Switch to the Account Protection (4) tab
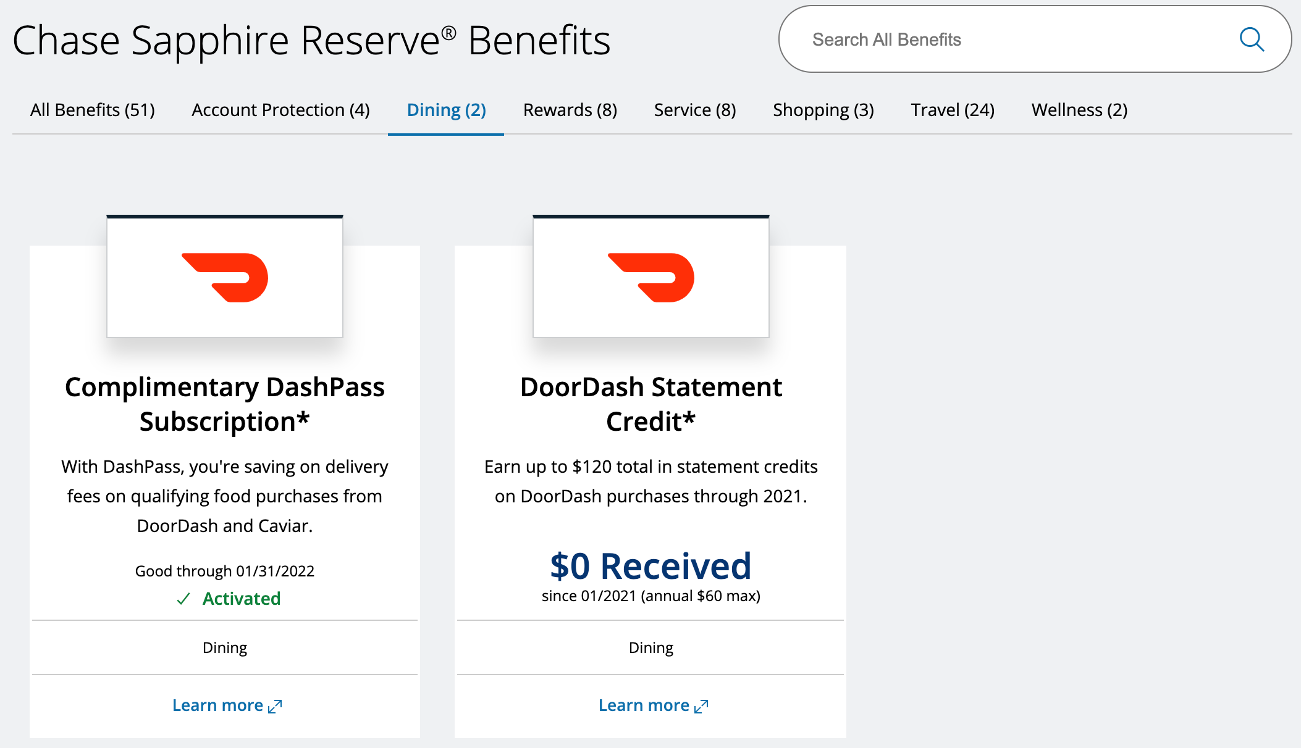This screenshot has height=748, width=1301. point(280,110)
